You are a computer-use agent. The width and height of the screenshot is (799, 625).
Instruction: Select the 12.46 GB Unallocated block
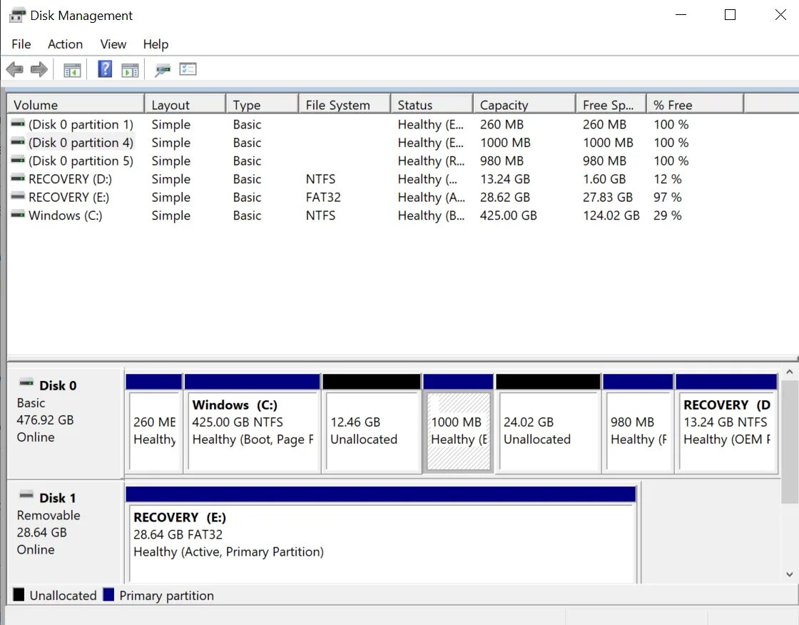[x=372, y=423]
